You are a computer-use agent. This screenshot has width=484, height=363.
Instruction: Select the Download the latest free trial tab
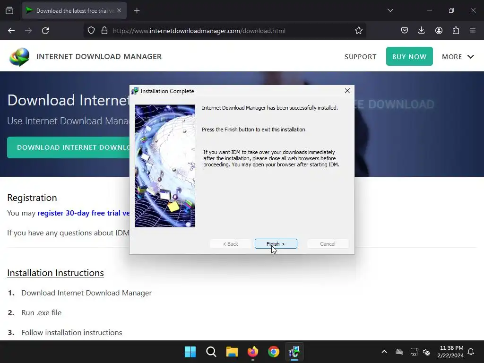(74, 10)
